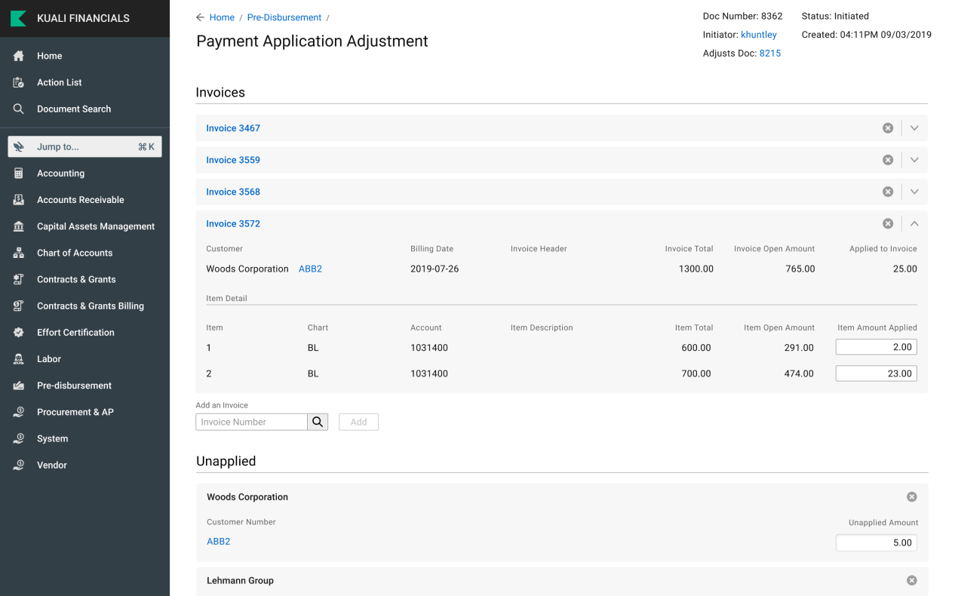Collapse Invoice 3572 with the up chevron

pos(914,223)
